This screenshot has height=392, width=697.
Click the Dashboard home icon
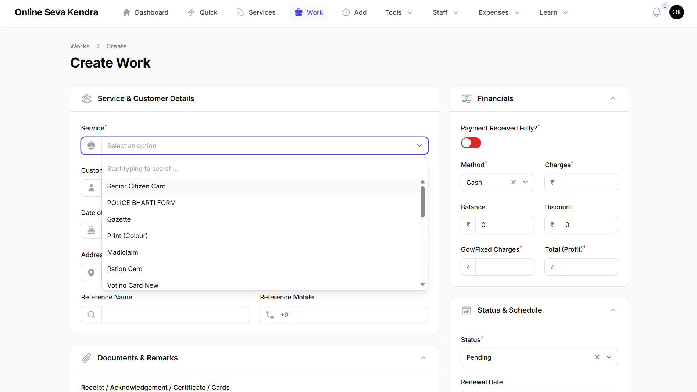pos(126,12)
